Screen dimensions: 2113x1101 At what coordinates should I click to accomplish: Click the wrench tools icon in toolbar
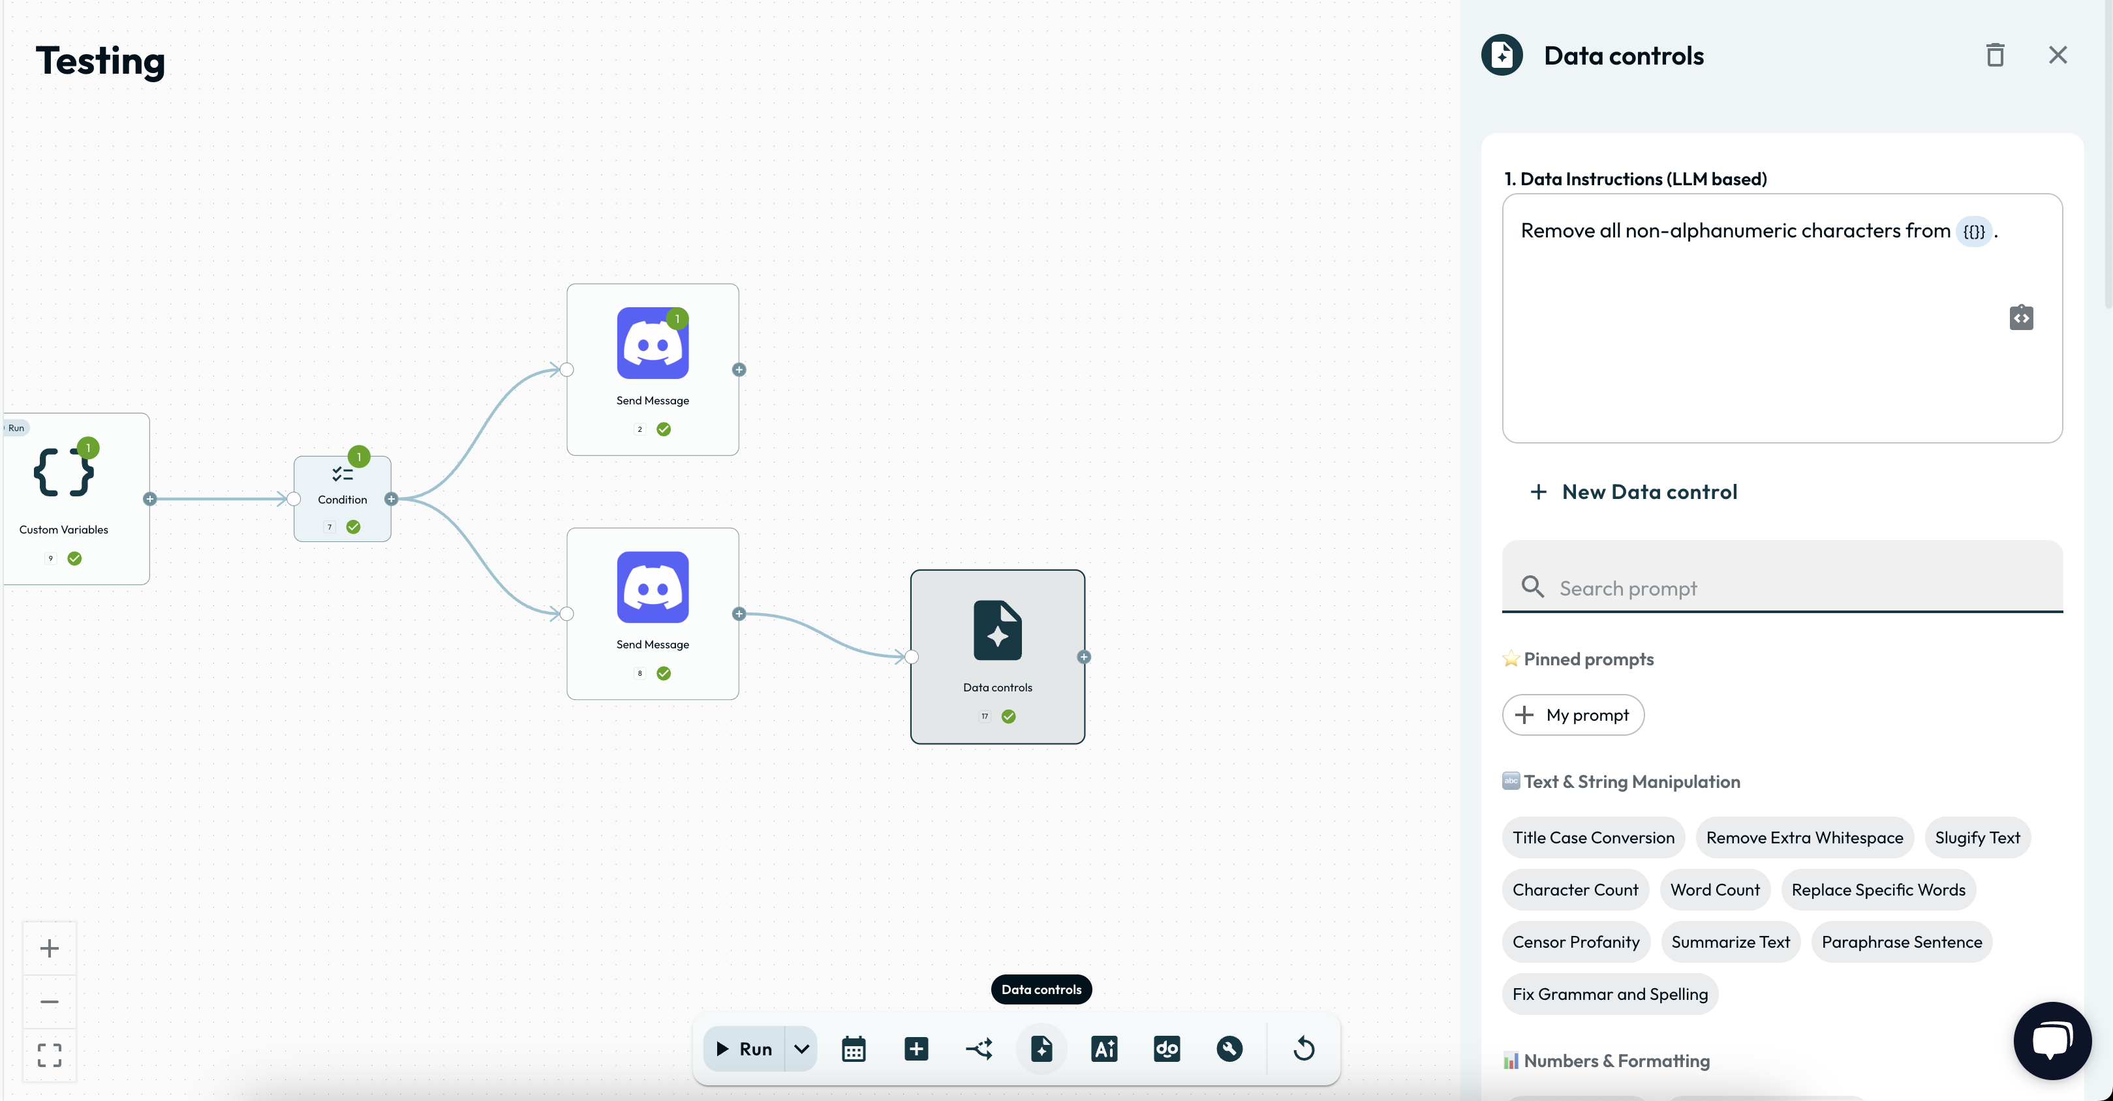pos(1229,1049)
